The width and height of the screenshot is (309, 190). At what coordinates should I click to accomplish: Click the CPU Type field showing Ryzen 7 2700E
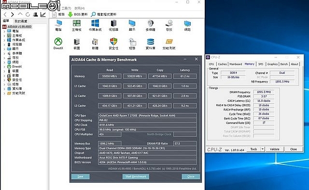(x=147, y=116)
